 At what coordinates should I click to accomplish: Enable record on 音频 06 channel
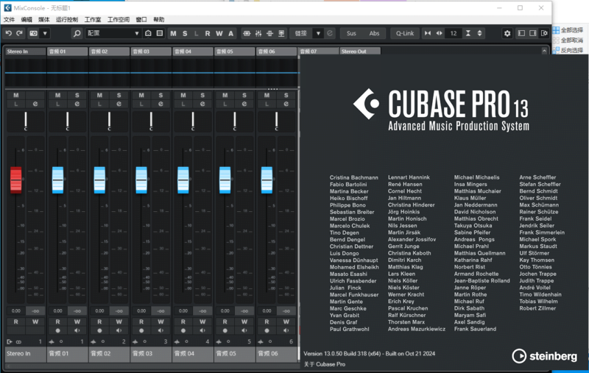point(267,330)
